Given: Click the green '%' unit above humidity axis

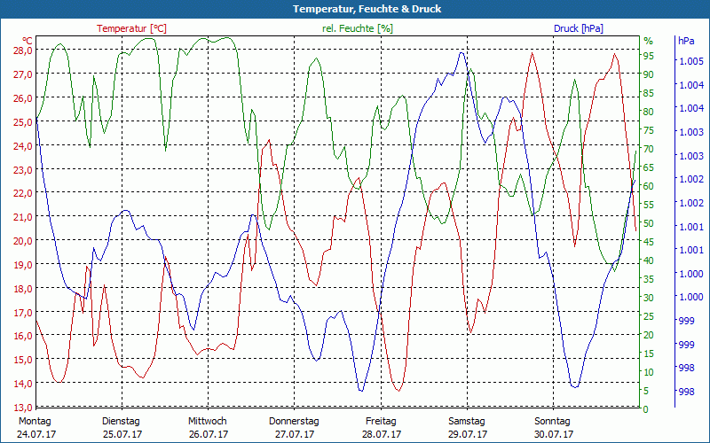Looking at the screenshot, I should [x=649, y=41].
